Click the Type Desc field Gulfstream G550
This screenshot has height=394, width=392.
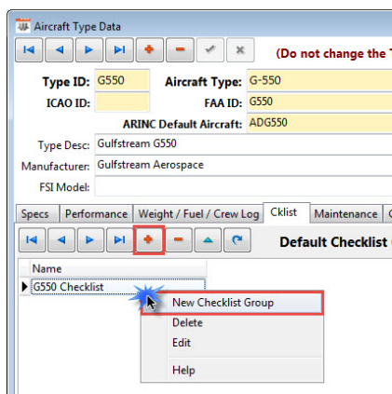point(243,144)
